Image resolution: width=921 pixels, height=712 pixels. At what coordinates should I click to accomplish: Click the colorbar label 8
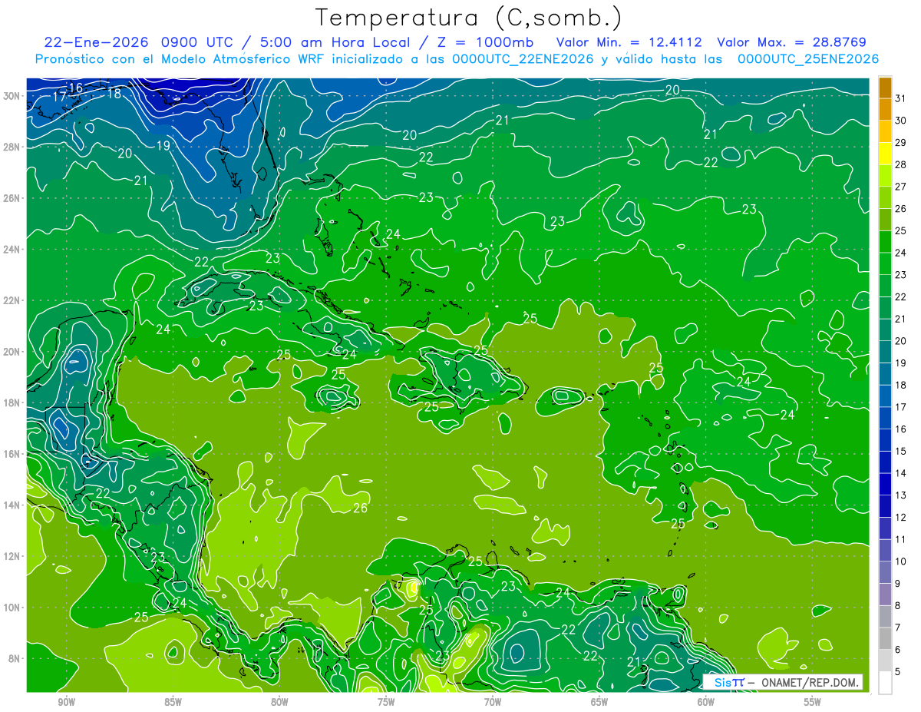898,606
